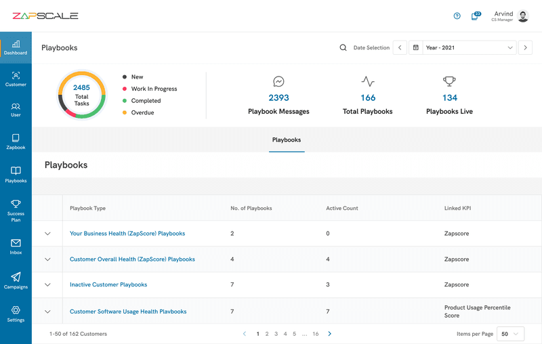Screen dimensions: 542x344
Task: Click Arvind's profile avatar
Action: pyautogui.click(x=523, y=16)
